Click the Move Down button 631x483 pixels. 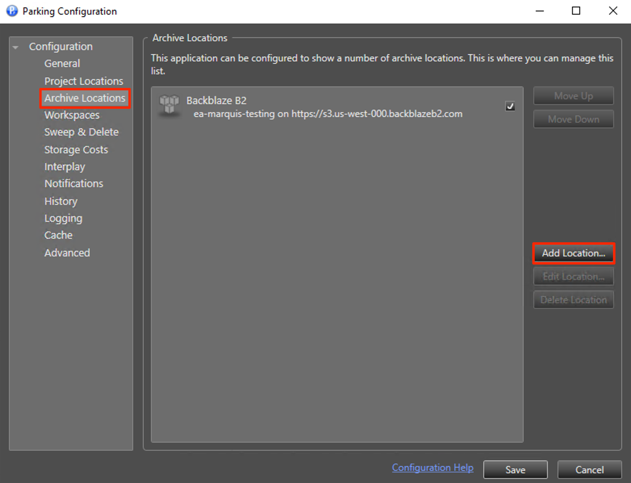click(573, 119)
